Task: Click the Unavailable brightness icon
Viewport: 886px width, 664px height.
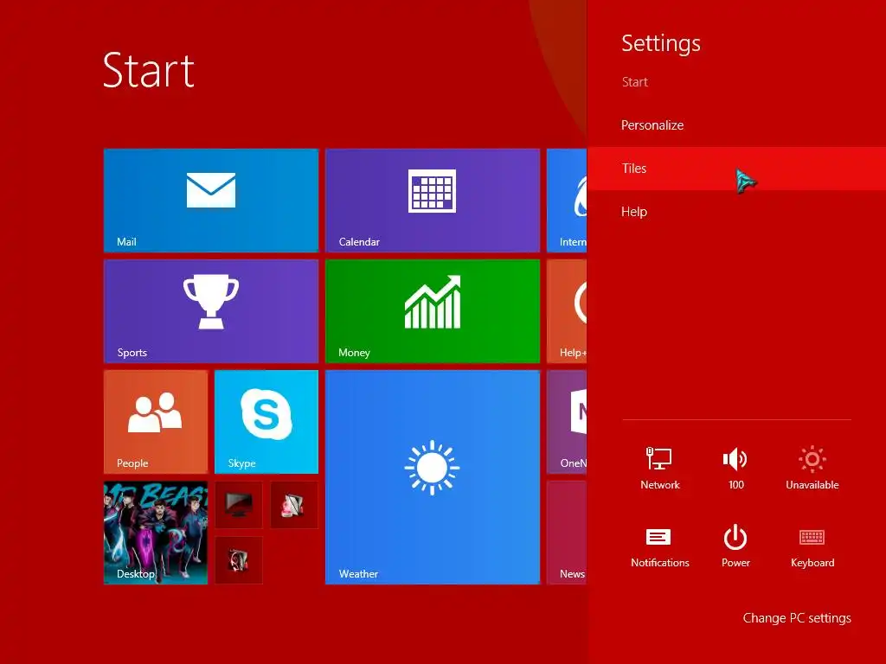Action: [x=812, y=468]
